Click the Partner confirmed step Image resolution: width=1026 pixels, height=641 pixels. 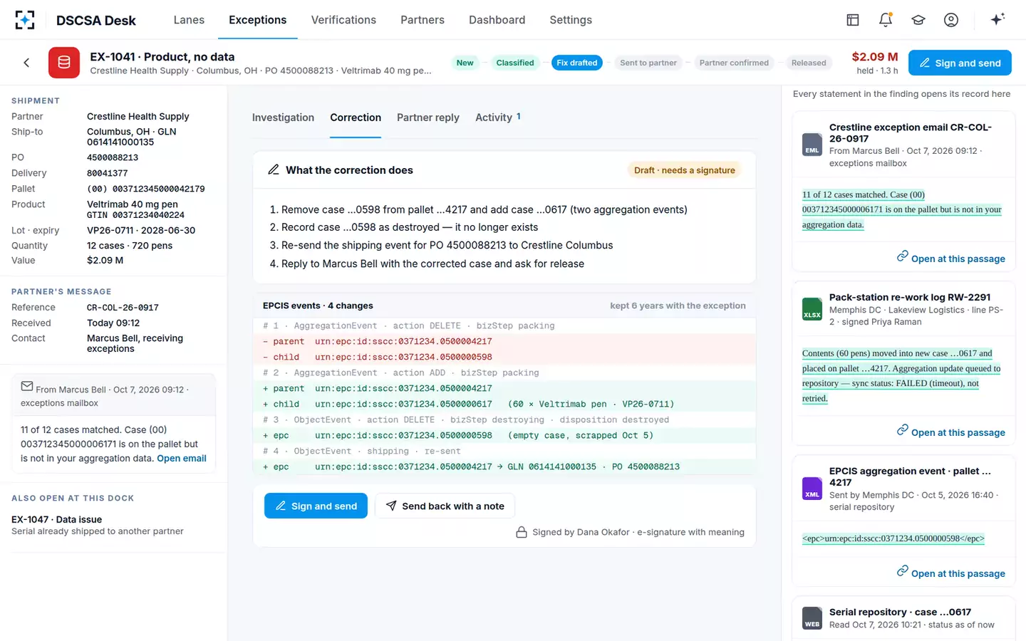734,63
